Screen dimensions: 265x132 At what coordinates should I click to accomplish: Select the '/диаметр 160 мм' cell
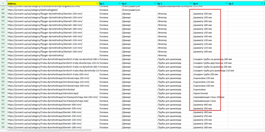[x=210, y=29]
